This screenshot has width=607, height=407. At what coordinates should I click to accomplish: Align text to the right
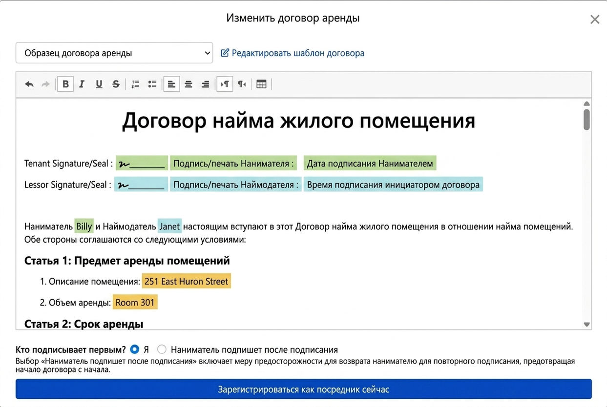coord(206,84)
